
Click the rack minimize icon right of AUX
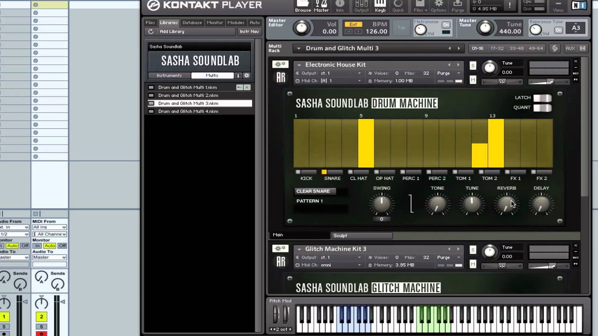(x=583, y=49)
